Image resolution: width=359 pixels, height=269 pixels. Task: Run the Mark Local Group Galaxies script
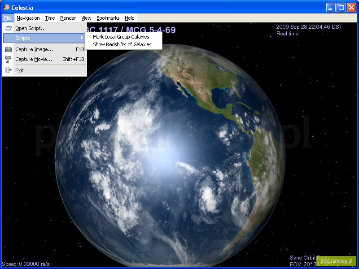pyautogui.click(x=123, y=37)
